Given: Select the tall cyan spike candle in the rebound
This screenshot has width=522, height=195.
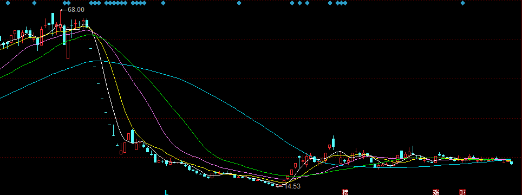Looking at the screenshot, I should click(x=333, y=142).
